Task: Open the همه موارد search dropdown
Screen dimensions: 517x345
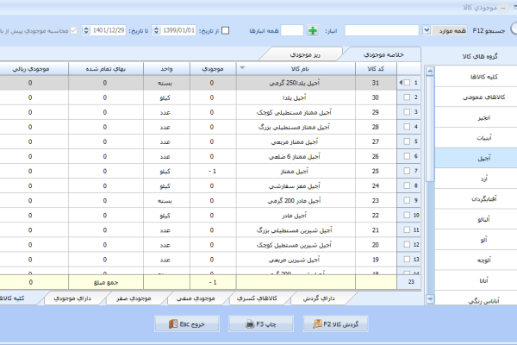Action: [x=427, y=30]
